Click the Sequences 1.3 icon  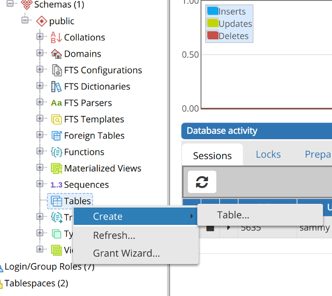[56, 185]
